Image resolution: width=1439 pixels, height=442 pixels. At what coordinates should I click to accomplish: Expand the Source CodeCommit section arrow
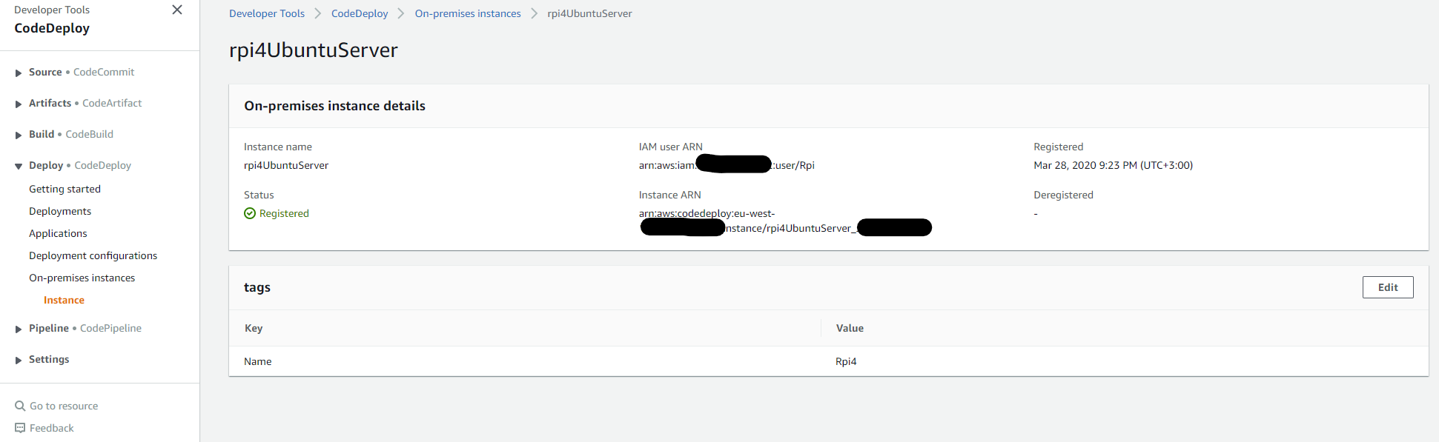[19, 73]
